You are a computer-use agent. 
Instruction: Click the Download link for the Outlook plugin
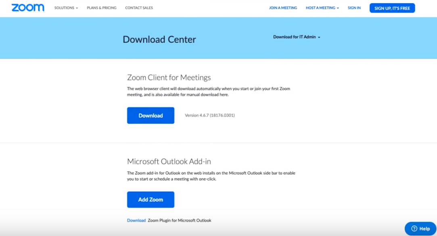click(x=136, y=221)
